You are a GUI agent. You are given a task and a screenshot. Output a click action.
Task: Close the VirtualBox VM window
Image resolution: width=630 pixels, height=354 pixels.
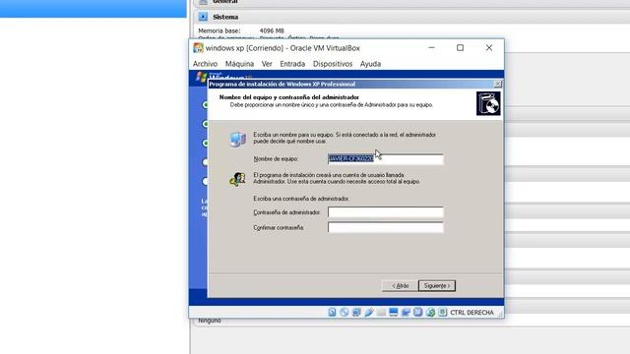coord(489,48)
